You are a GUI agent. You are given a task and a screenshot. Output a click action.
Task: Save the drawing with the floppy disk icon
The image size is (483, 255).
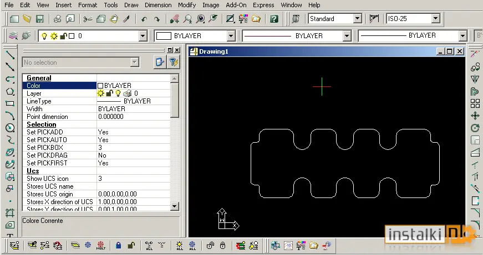click(40, 19)
